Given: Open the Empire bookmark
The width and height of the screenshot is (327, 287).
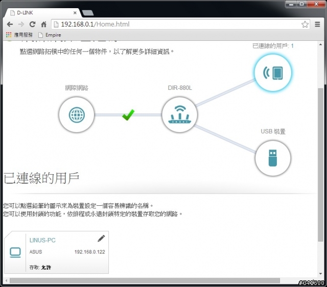Looking at the screenshot, I should click(50, 35).
